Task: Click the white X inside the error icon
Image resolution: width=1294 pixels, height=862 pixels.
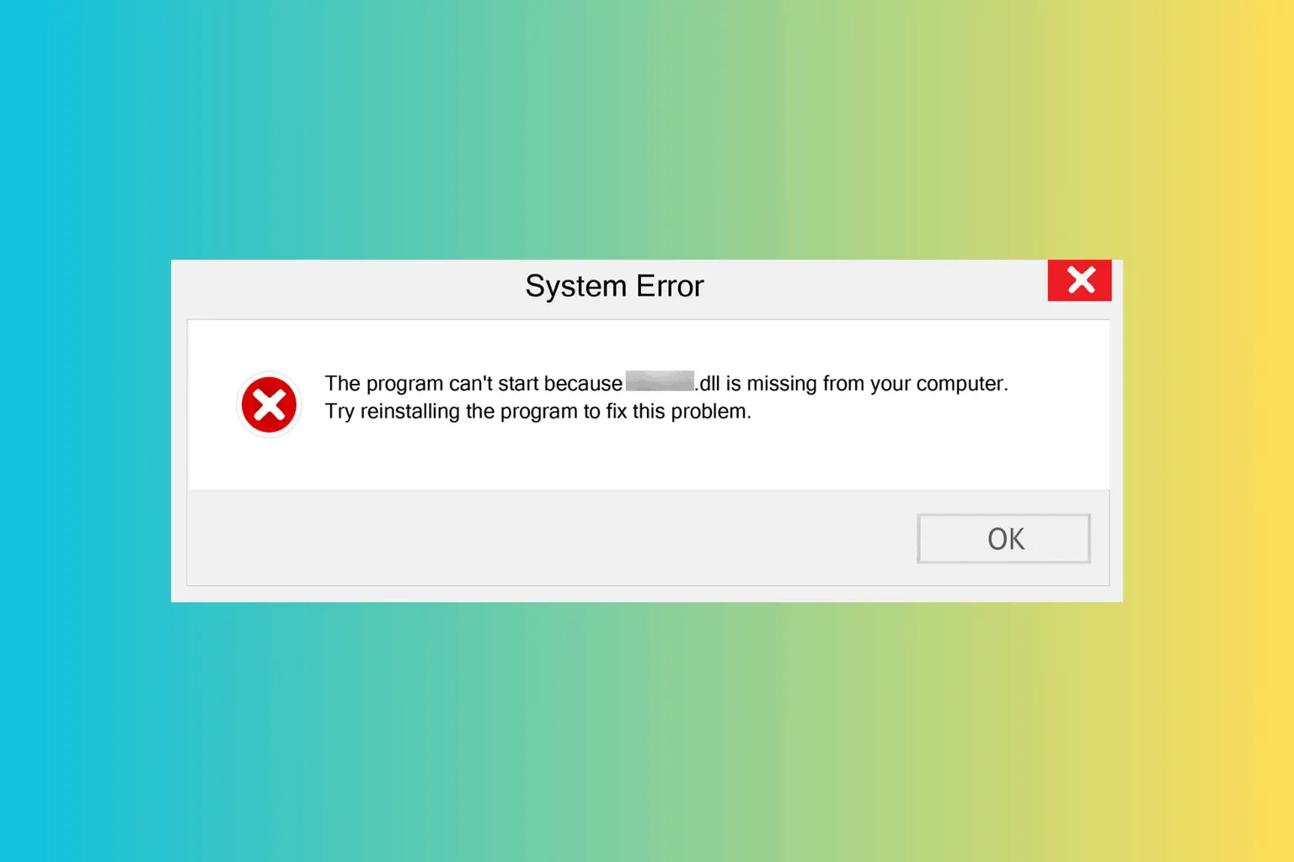Action: click(269, 405)
